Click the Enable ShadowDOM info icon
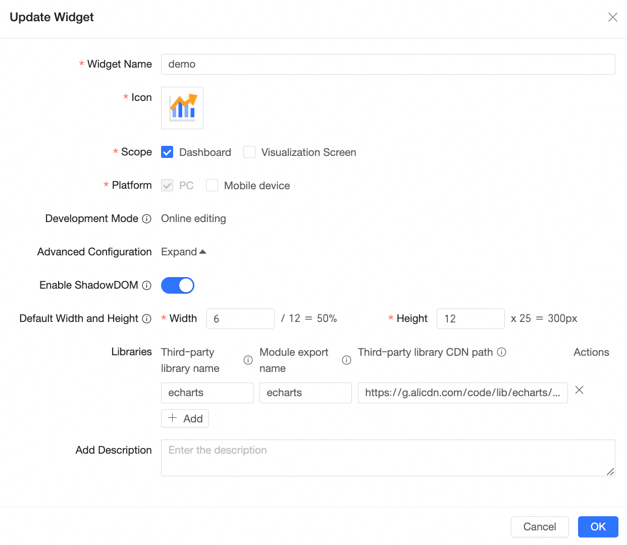 147,286
